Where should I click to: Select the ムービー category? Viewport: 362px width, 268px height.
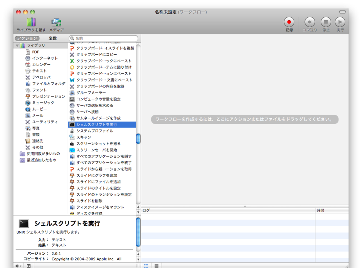tap(36, 109)
